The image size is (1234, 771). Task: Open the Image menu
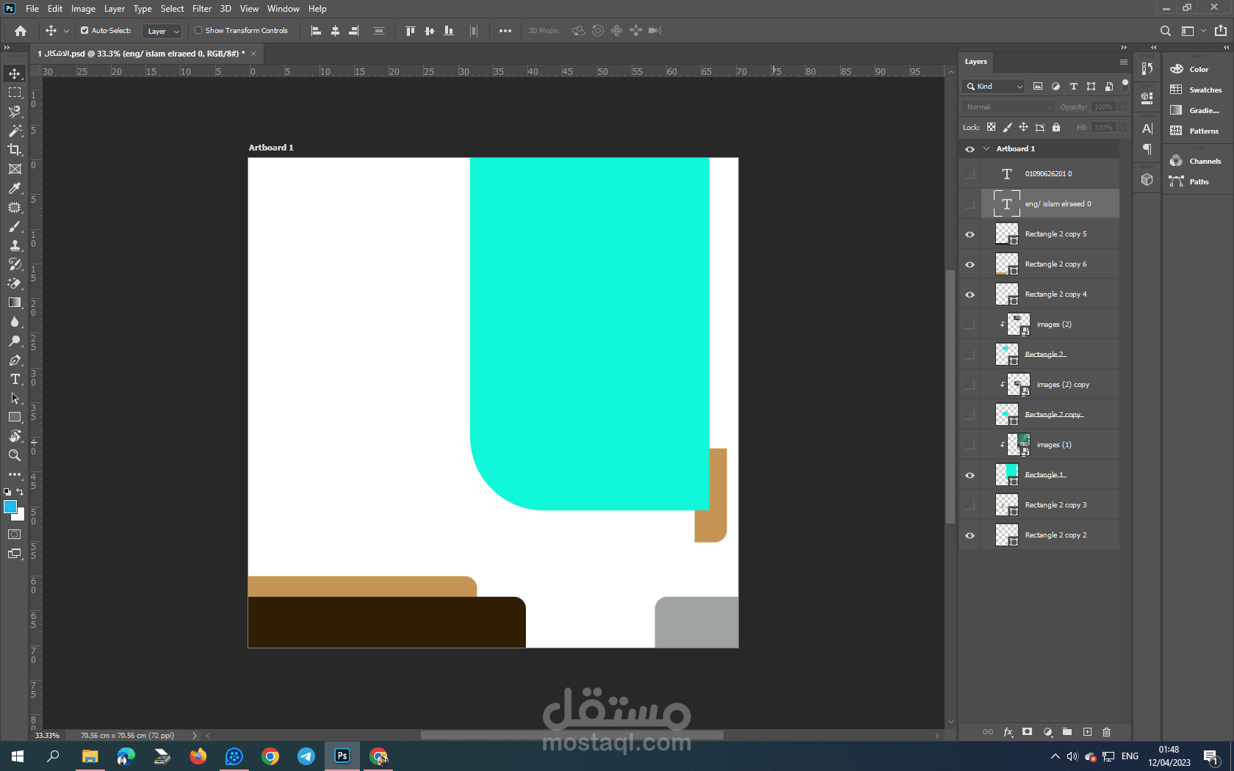click(83, 9)
